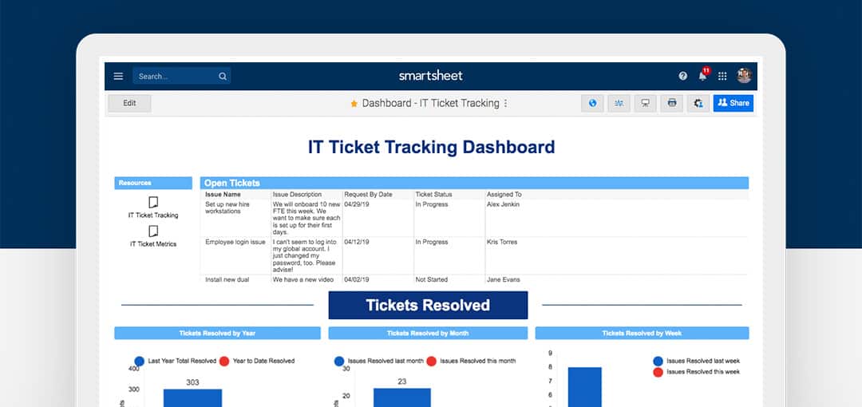
Task: Click the Issue Name column header
Action: click(x=223, y=195)
